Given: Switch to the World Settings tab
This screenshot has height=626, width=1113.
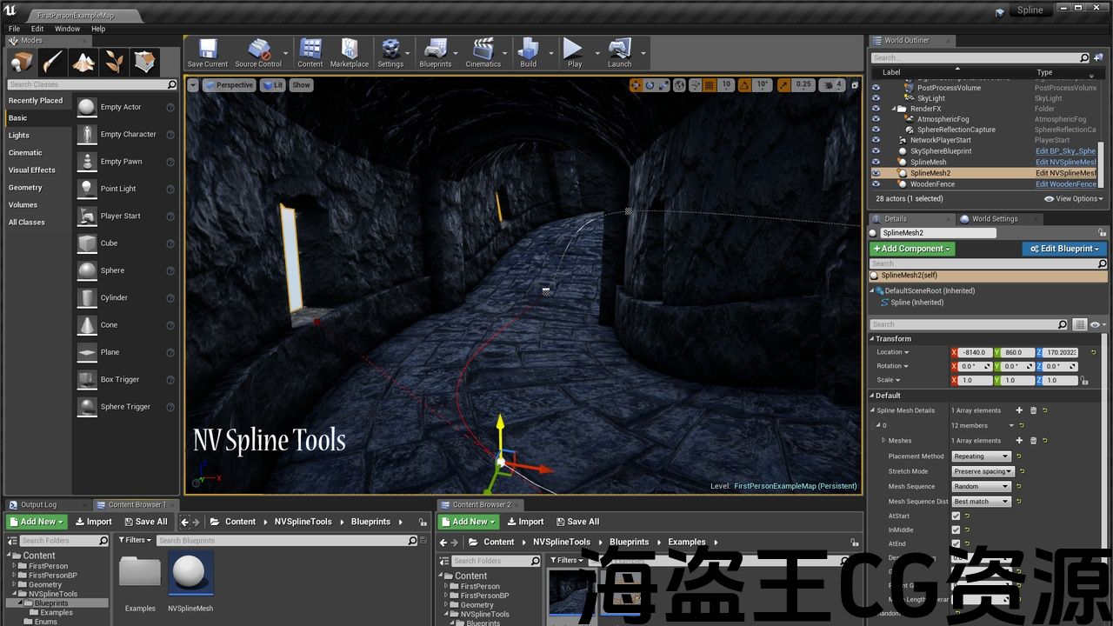Looking at the screenshot, I should pyautogui.click(x=994, y=219).
